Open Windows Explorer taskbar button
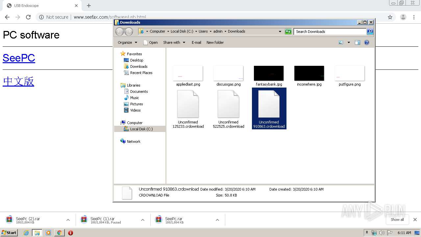421x237 pixels. coord(37,233)
